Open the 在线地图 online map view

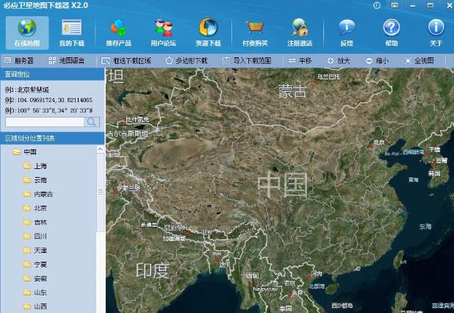coord(27,32)
